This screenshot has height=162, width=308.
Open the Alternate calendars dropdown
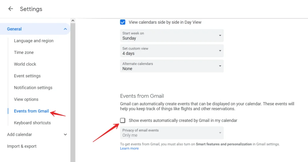pyautogui.click(x=172, y=66)
